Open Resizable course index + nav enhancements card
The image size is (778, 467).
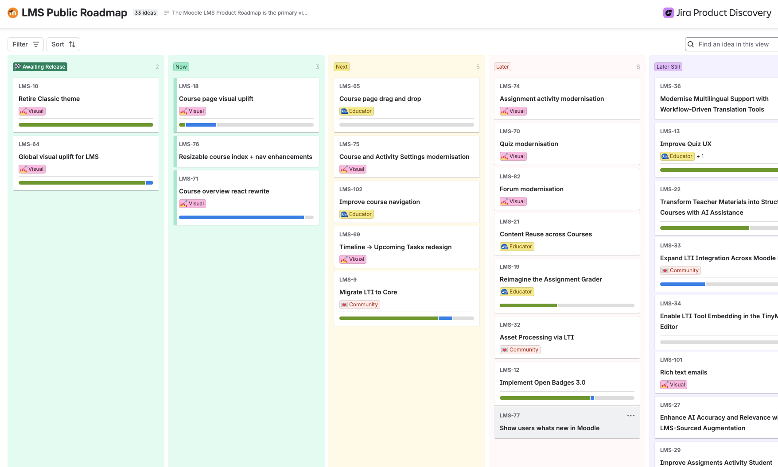point(246,151)
